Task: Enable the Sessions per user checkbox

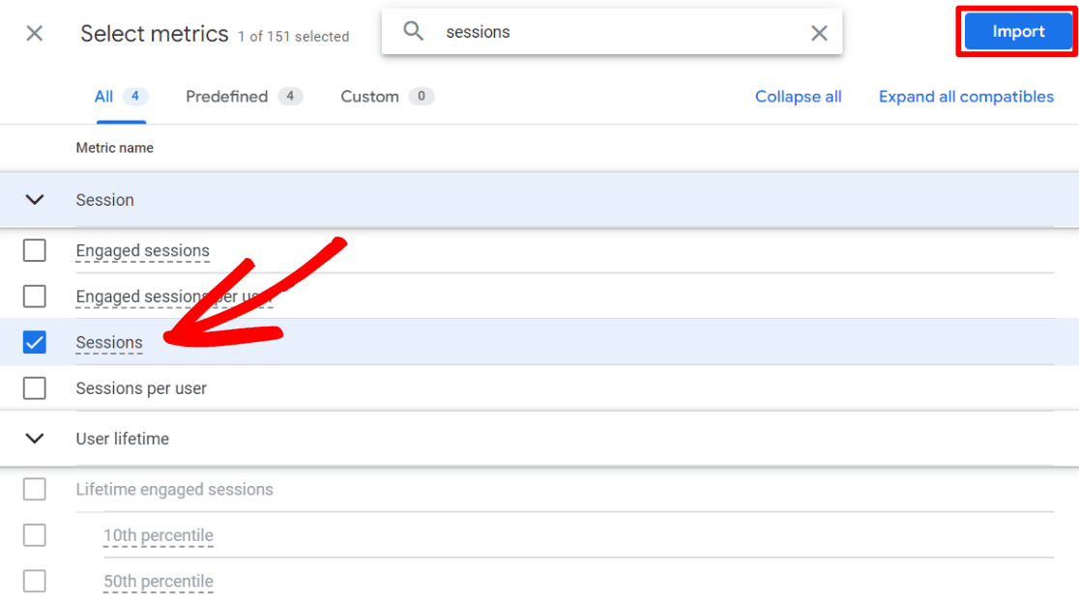Action: (35, 387)
